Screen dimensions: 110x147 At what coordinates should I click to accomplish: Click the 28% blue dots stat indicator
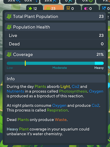[x=50, y=1]
